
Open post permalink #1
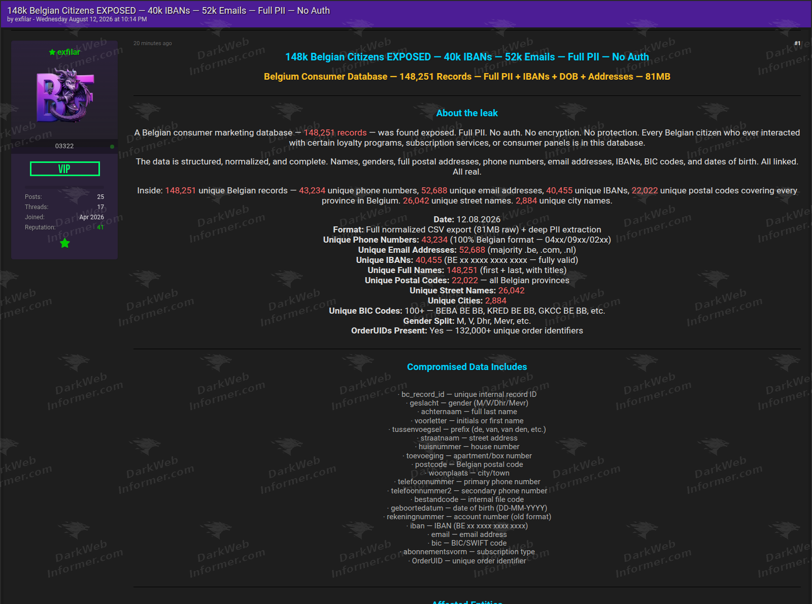797,44
